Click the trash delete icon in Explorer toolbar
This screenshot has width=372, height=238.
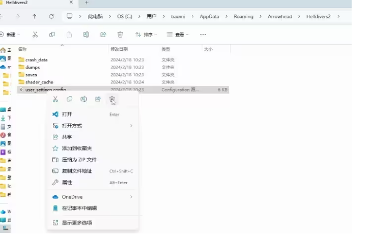point(120,35)
